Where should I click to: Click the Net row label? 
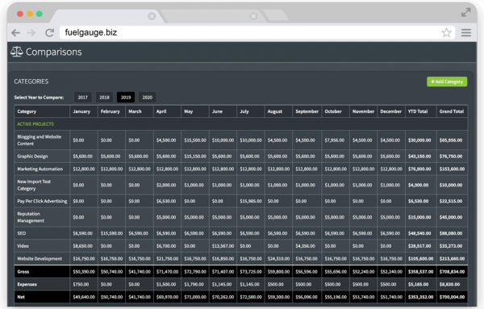pos(21,297)
